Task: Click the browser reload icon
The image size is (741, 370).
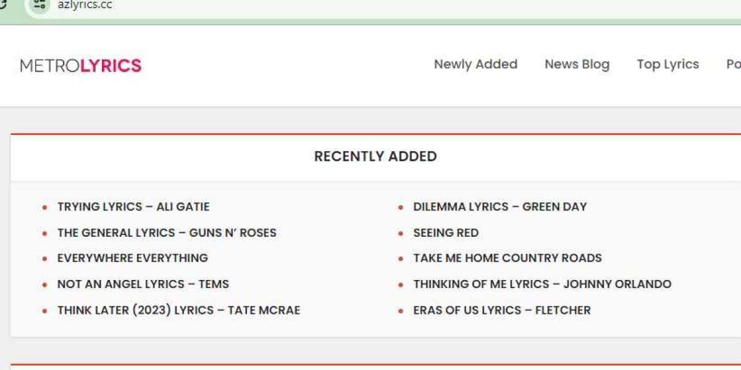Action: (3, 4)
